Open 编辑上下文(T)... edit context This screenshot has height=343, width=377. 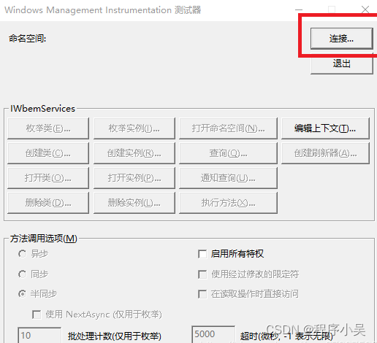(325, 128)
